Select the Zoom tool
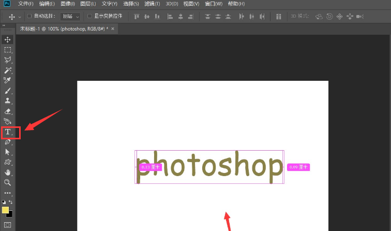The image size is (391, 231). pyautogui.click(x=7, y=182)
